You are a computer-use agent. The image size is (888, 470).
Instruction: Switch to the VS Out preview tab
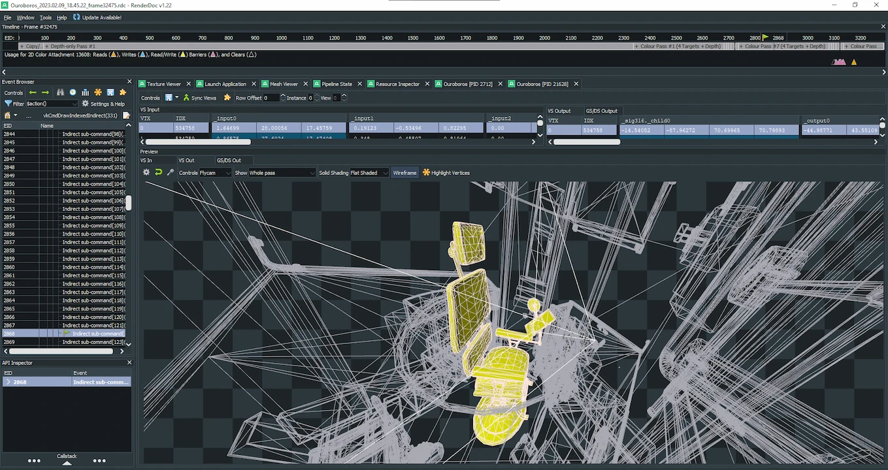tap(186, 161)
